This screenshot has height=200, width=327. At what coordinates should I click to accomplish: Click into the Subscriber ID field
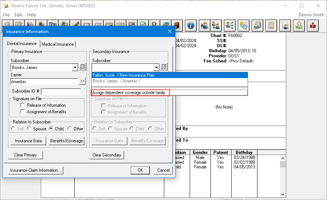[x=61, y=91]
